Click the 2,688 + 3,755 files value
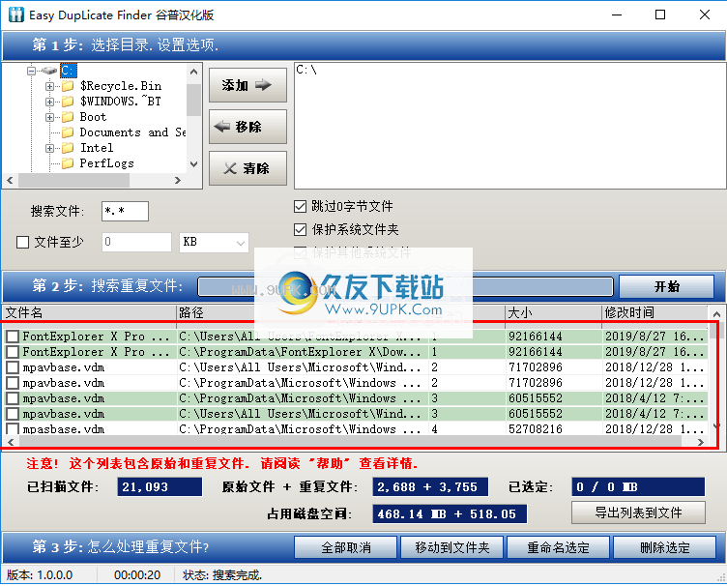Viewport: 727px width, 586px height. (430, 486)
